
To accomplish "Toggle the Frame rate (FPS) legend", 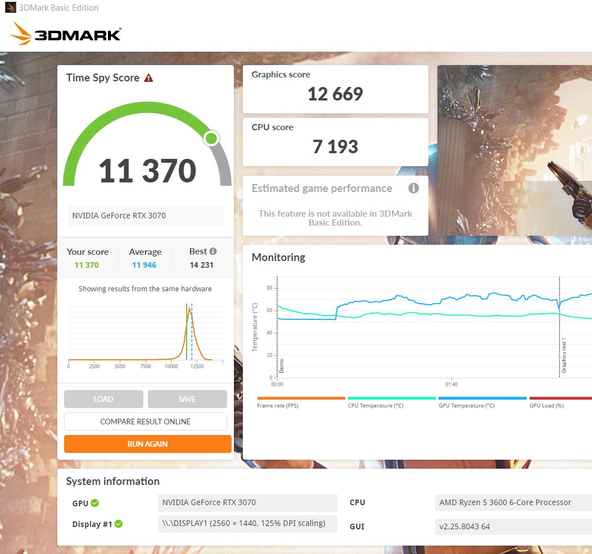I will click(278, 405).
